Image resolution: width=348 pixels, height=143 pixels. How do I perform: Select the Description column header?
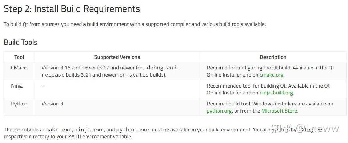pyautogui.click(x=273, y=57)
